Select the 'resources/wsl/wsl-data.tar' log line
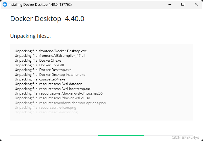The width and height of the screenshot is (203, 141). (48, 84)
